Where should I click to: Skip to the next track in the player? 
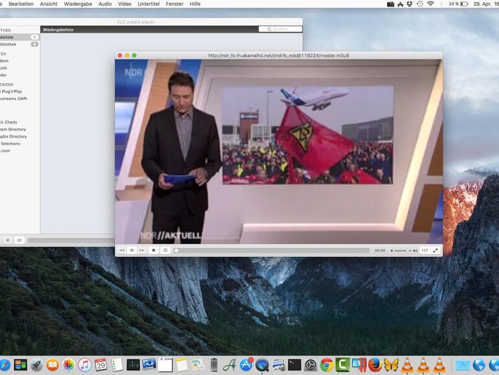click(142, 250)
